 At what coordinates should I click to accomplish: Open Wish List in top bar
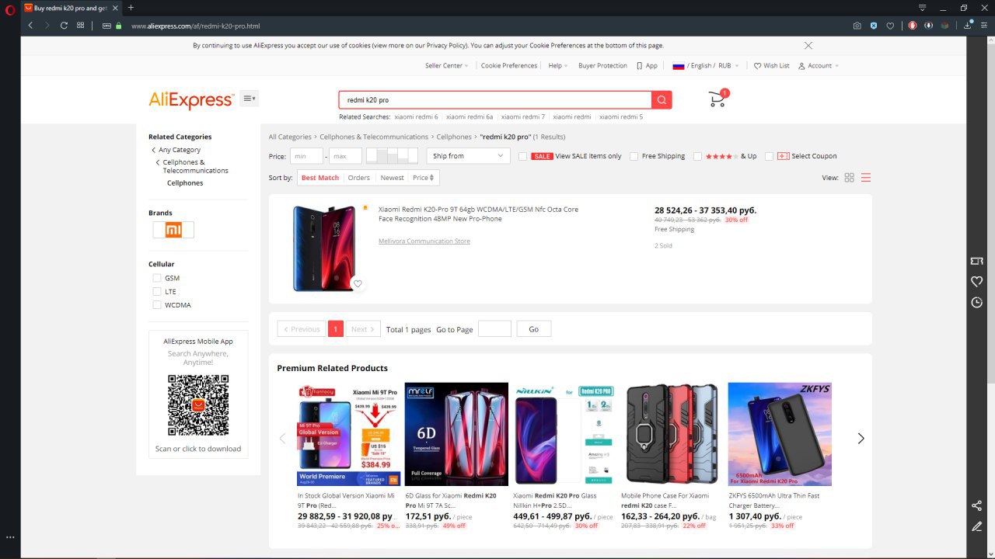coord(771,66)
